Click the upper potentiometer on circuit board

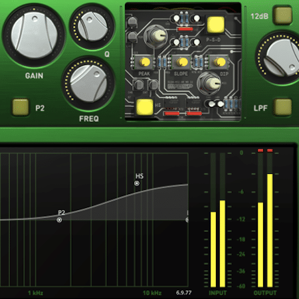[x=156, y=36]
